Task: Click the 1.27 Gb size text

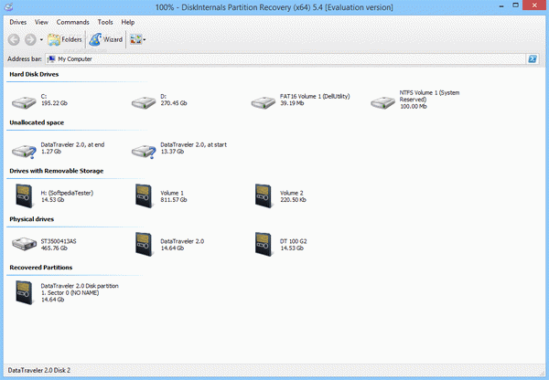Action: tap(51, 152)
